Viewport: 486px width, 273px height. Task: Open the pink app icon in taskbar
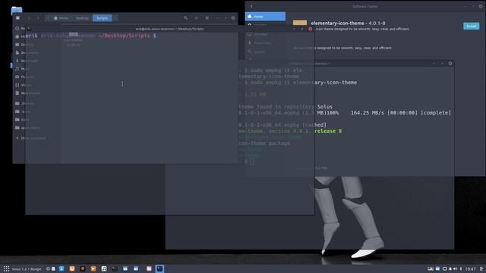(149, 268)
